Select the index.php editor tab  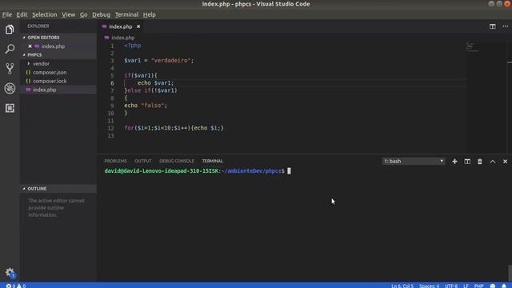point(121,26)
